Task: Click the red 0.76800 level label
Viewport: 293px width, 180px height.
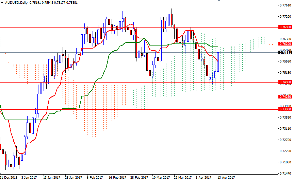Action: pos(285,27)
